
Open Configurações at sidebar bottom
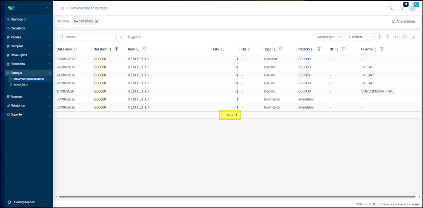tap(21, 202)
